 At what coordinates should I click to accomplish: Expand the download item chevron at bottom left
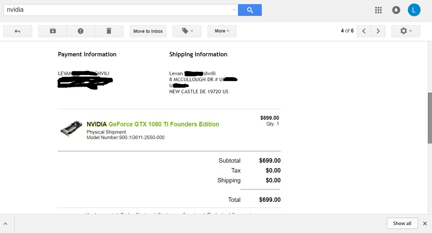click(x=6, y=224)
